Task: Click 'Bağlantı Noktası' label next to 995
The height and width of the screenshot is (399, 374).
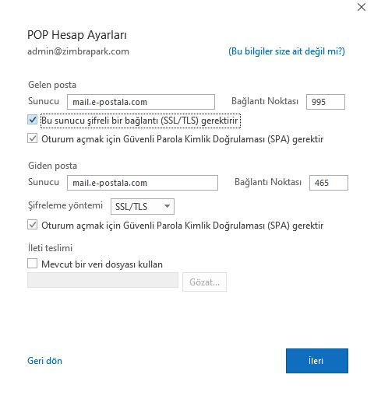Action: 265,101
